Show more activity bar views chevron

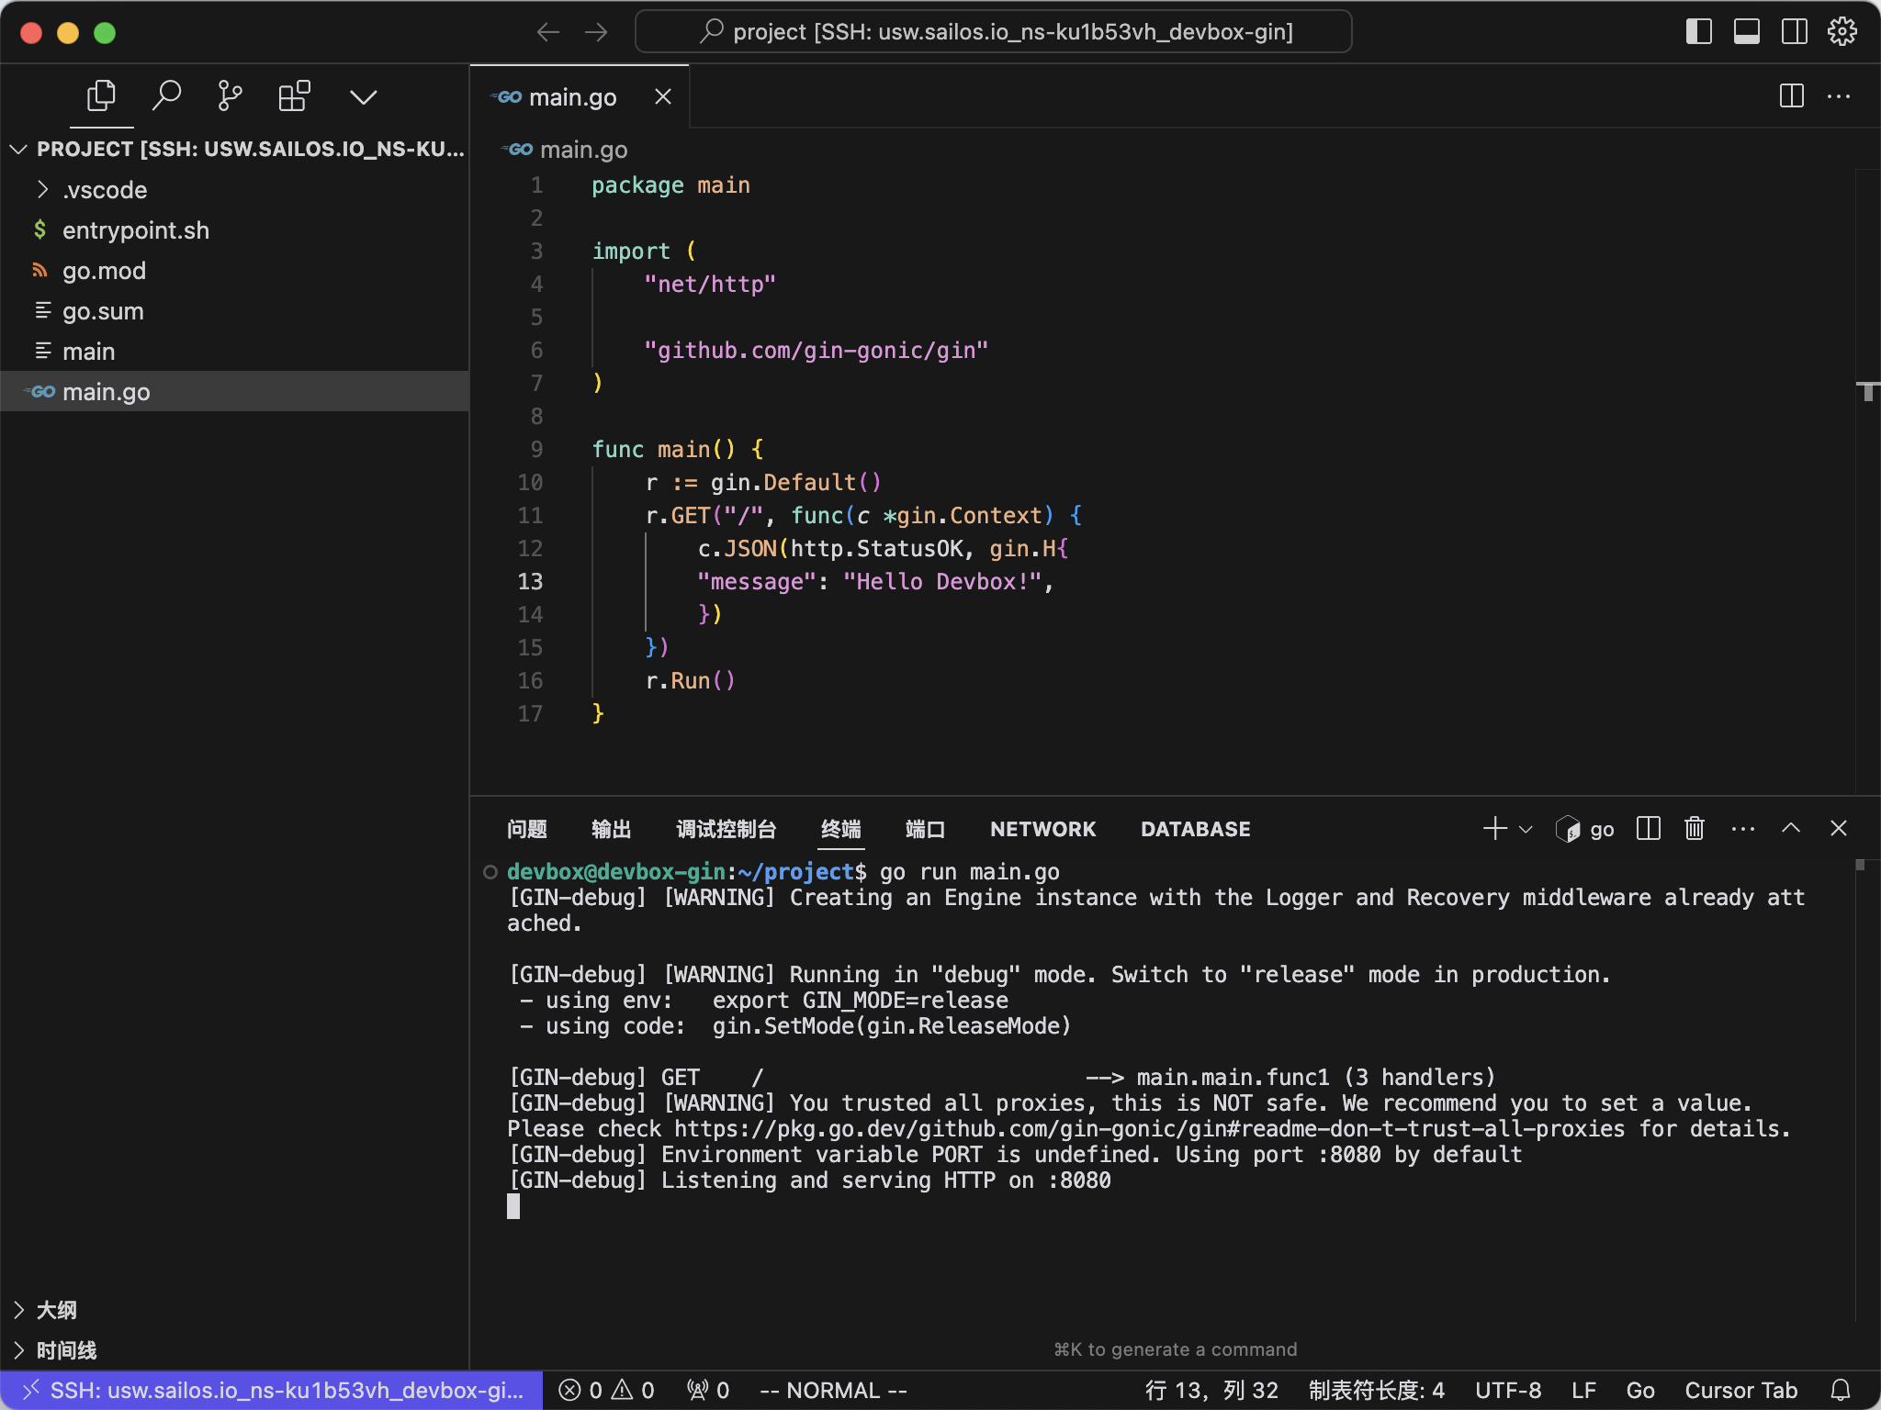(x=364, y=97)
